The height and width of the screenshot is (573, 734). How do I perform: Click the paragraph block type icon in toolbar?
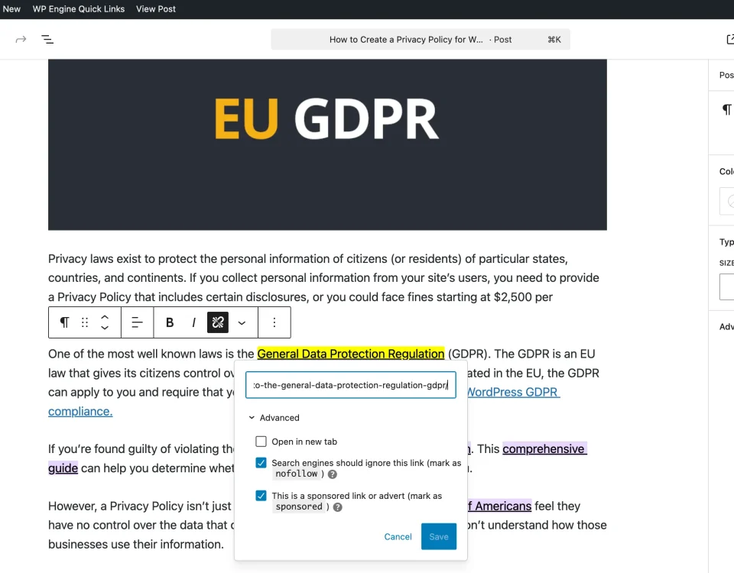(x=64, y=322)
